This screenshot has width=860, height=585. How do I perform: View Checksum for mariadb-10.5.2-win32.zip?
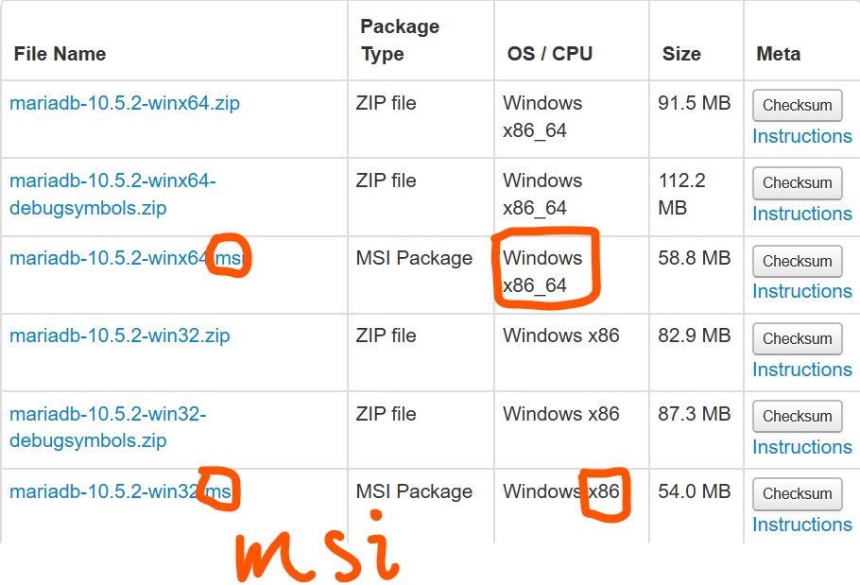(797, 339)
